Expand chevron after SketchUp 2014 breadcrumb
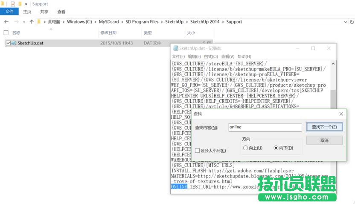Image resolution: width=355 pixels, height=204 pixels. tap(223, 22)
